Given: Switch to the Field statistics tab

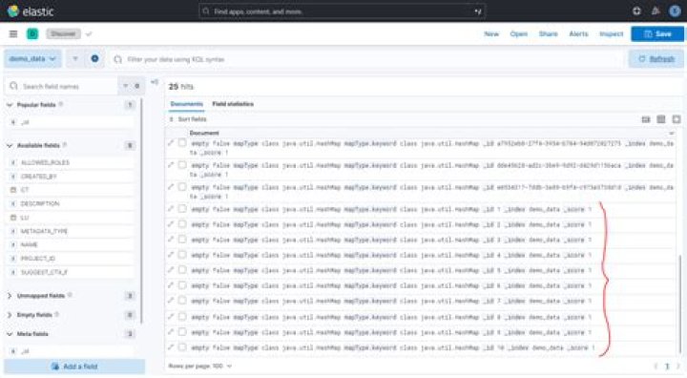Looking at the screenshot, I should click(233, 104).
